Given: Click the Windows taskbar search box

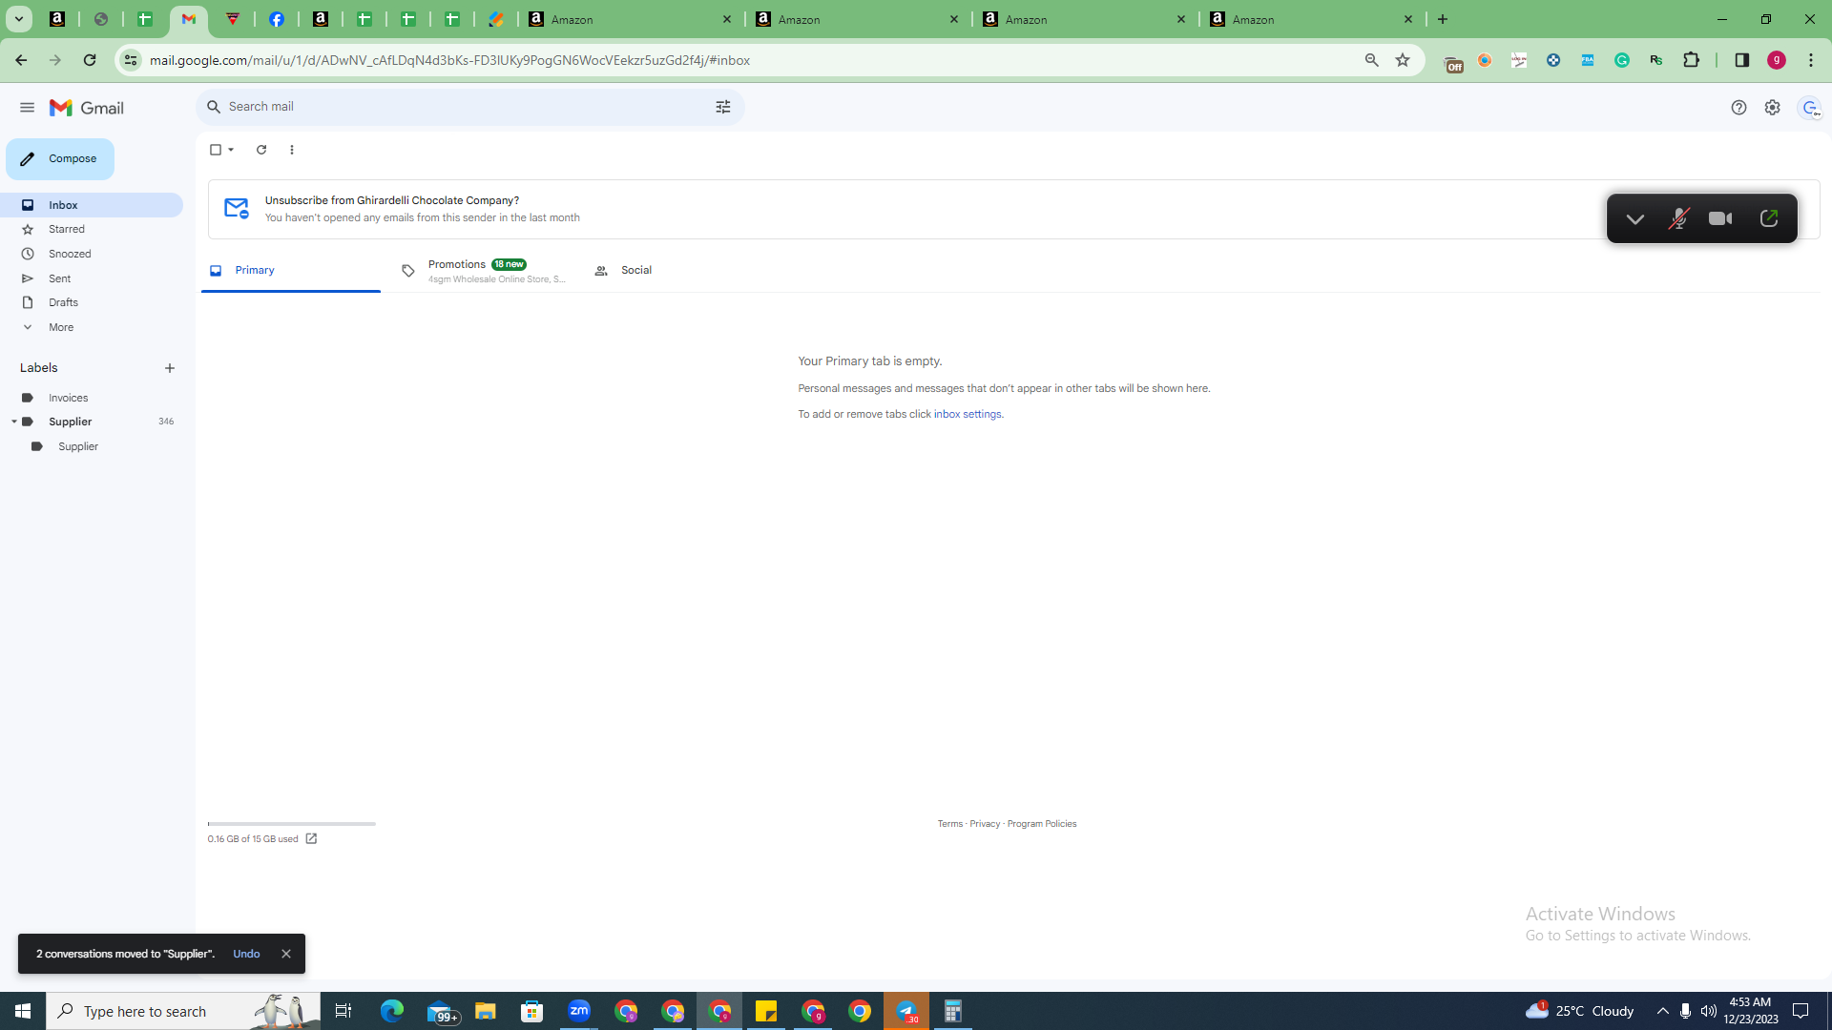Looking at the screenshot, I should tap(183, 1011).
